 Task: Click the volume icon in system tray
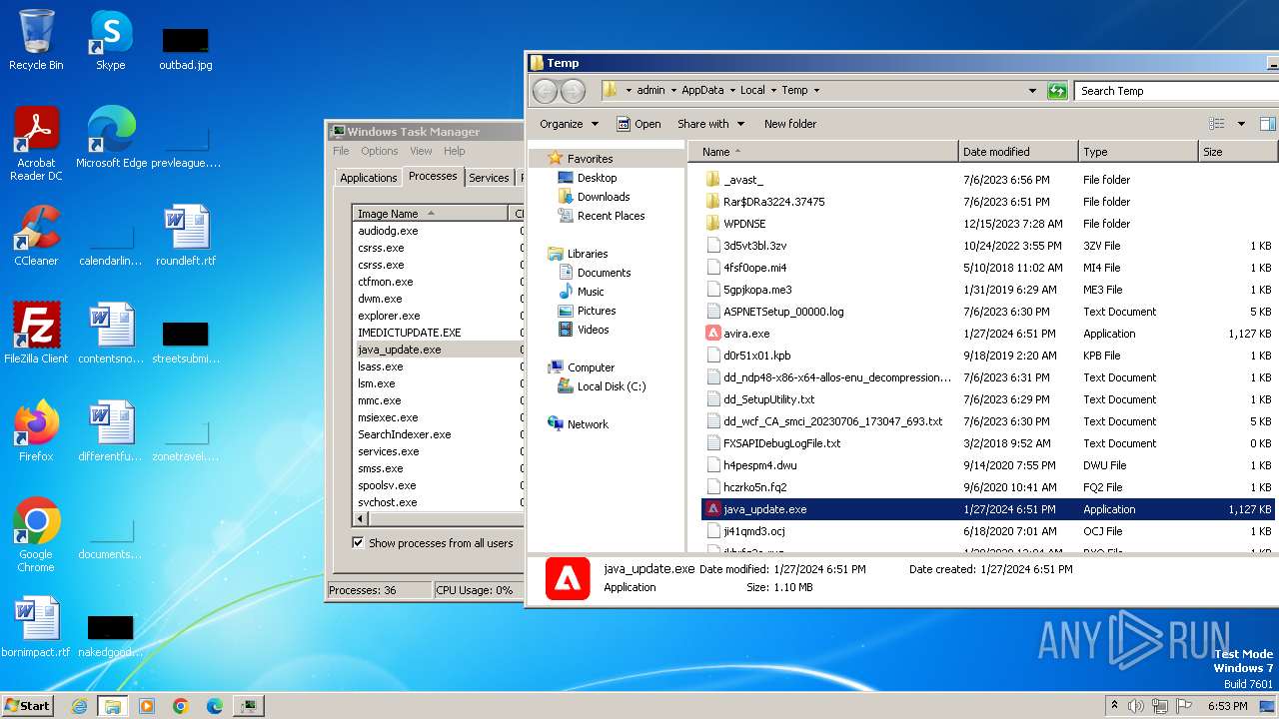pyautogui.click(x=1135, y=706)
